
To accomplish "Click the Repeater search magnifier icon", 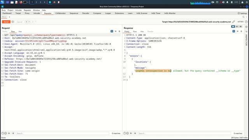I will point(243,17).
